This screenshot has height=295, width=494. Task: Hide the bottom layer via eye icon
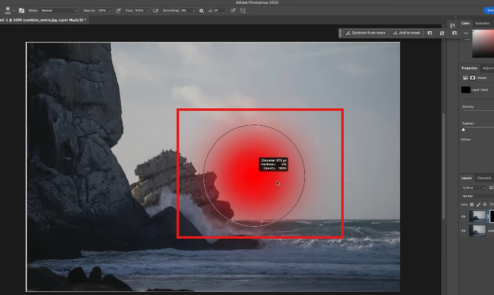[463, 231]
